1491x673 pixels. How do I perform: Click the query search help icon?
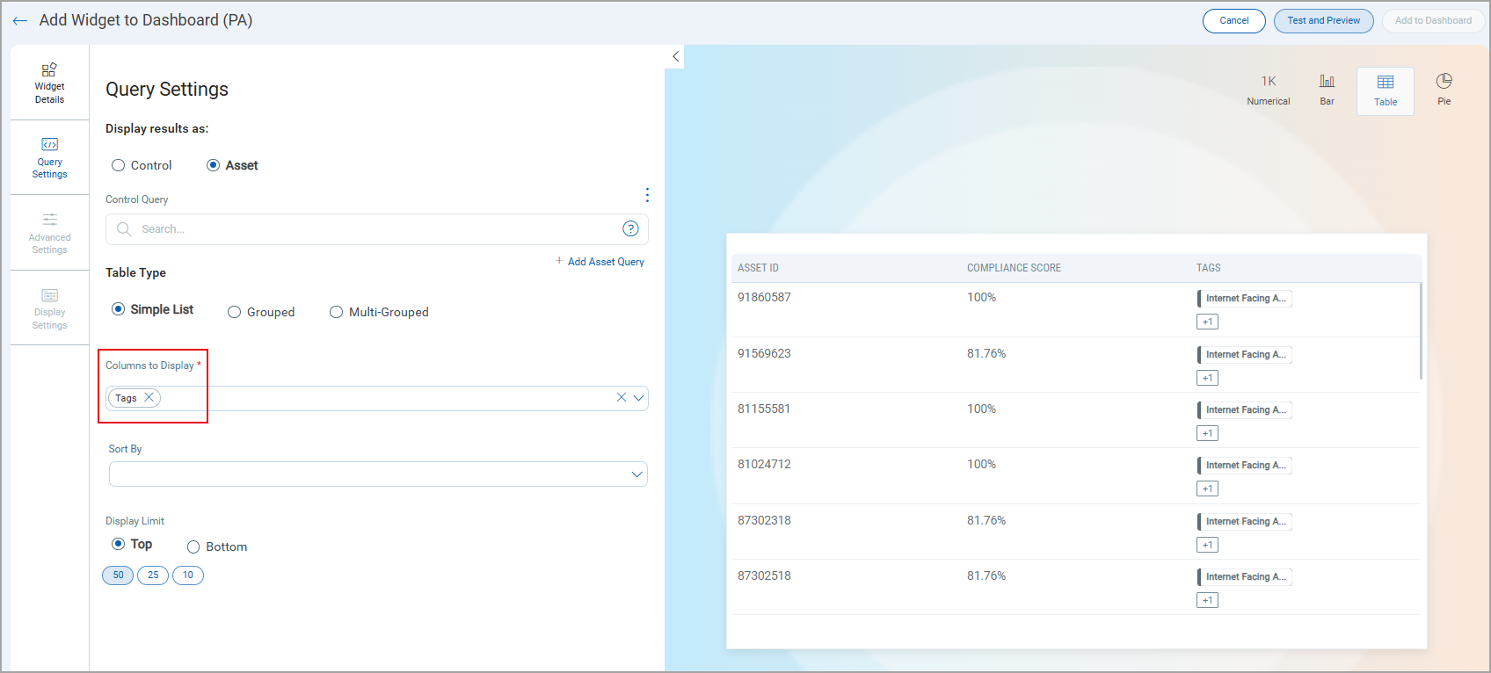[630, 228]
